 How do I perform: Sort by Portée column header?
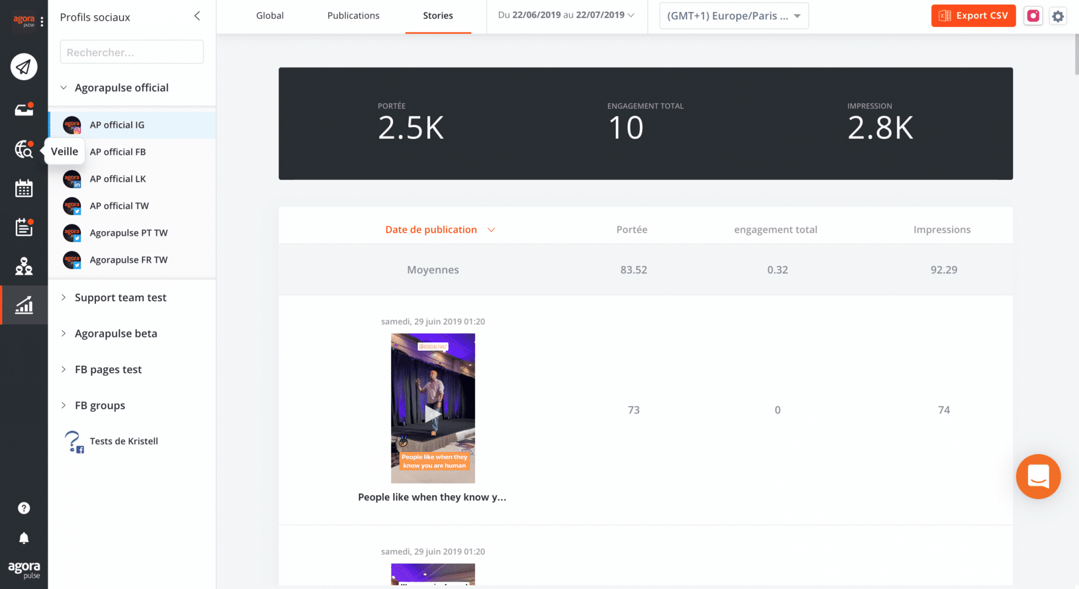click(632, 229)
